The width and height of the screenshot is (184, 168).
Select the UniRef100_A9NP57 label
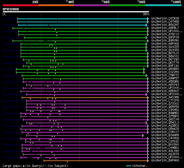tap(165, 79)
